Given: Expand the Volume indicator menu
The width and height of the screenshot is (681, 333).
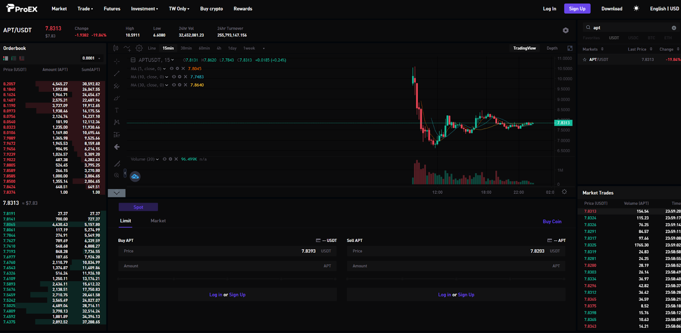Looking at the screenshot, I should point(157,159).
